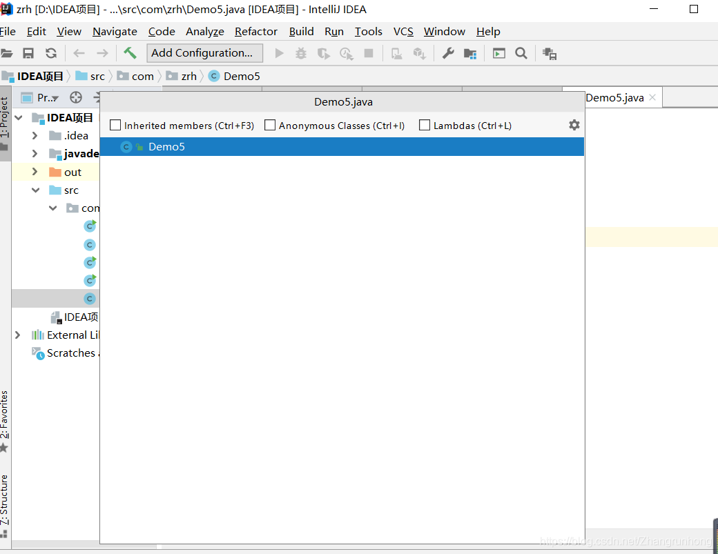Click the Search Everywhere magnifier icon
Screen dimensions: 718x554
(x=521, y=54)
